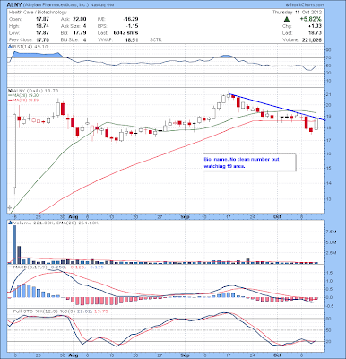Viewport: 346px width, 359px height.
Task: Click the Prev Close value 17.70
Action: 42,39
